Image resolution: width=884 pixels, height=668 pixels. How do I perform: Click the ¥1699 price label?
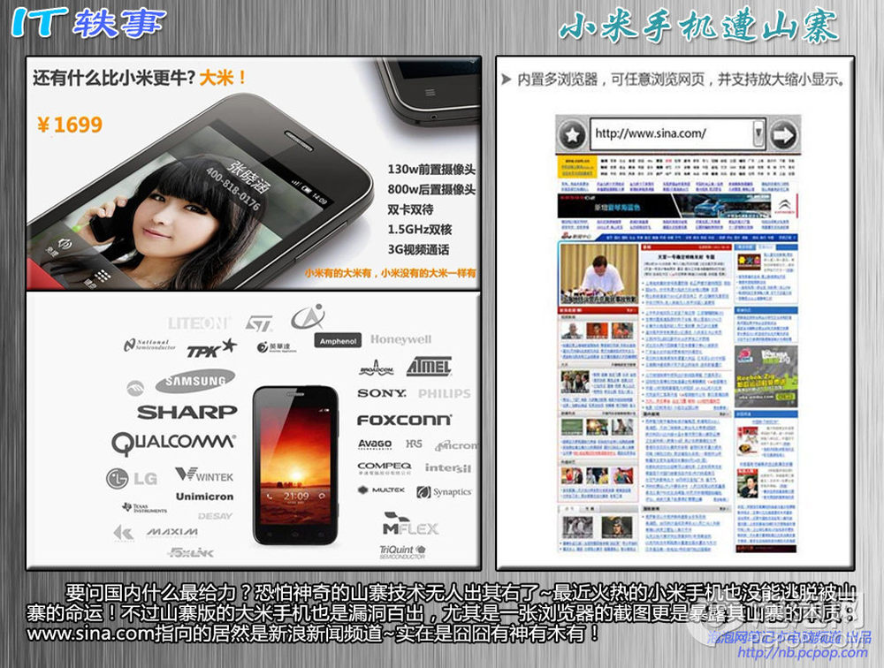click(70, 125)
